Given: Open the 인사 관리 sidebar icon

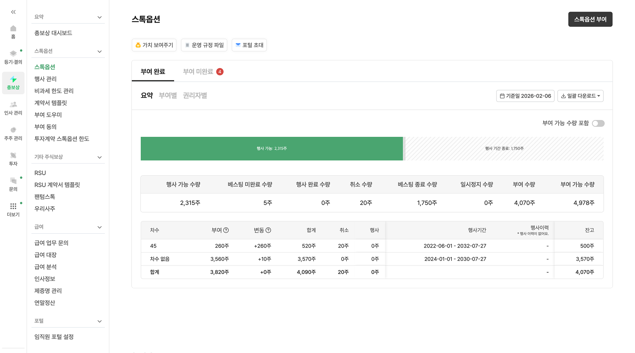Looking at the screenshot, I should (13, 108).
